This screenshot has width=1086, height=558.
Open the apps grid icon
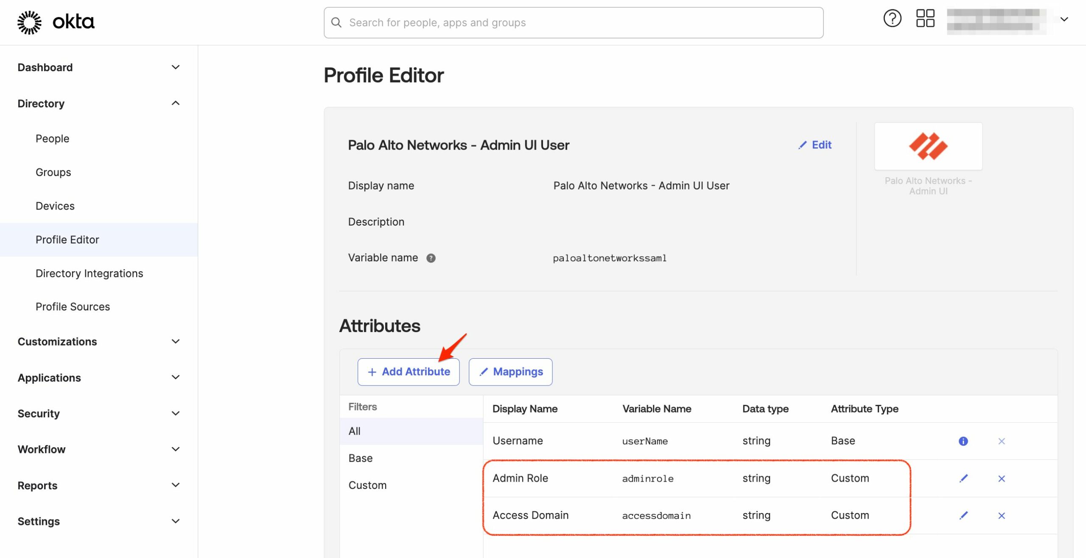[x=925, y=19]
